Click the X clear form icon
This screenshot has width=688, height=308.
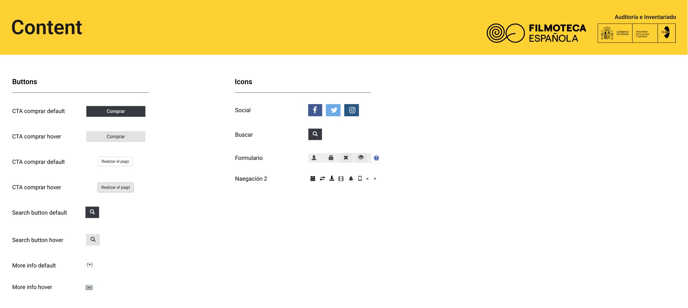point(346,158)
